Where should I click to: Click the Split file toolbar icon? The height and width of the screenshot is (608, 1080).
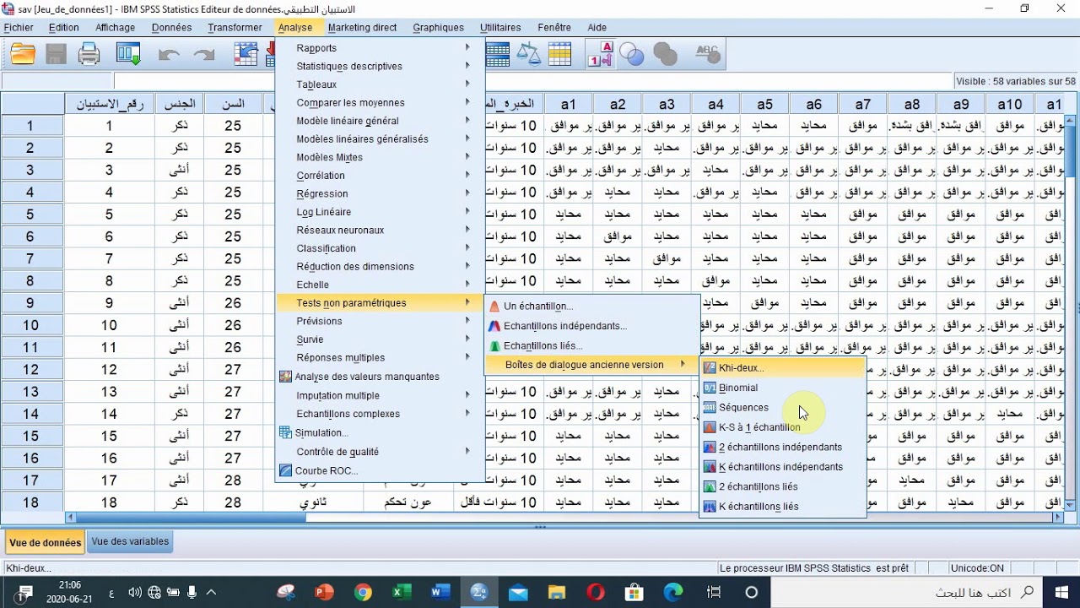(498, 55)
